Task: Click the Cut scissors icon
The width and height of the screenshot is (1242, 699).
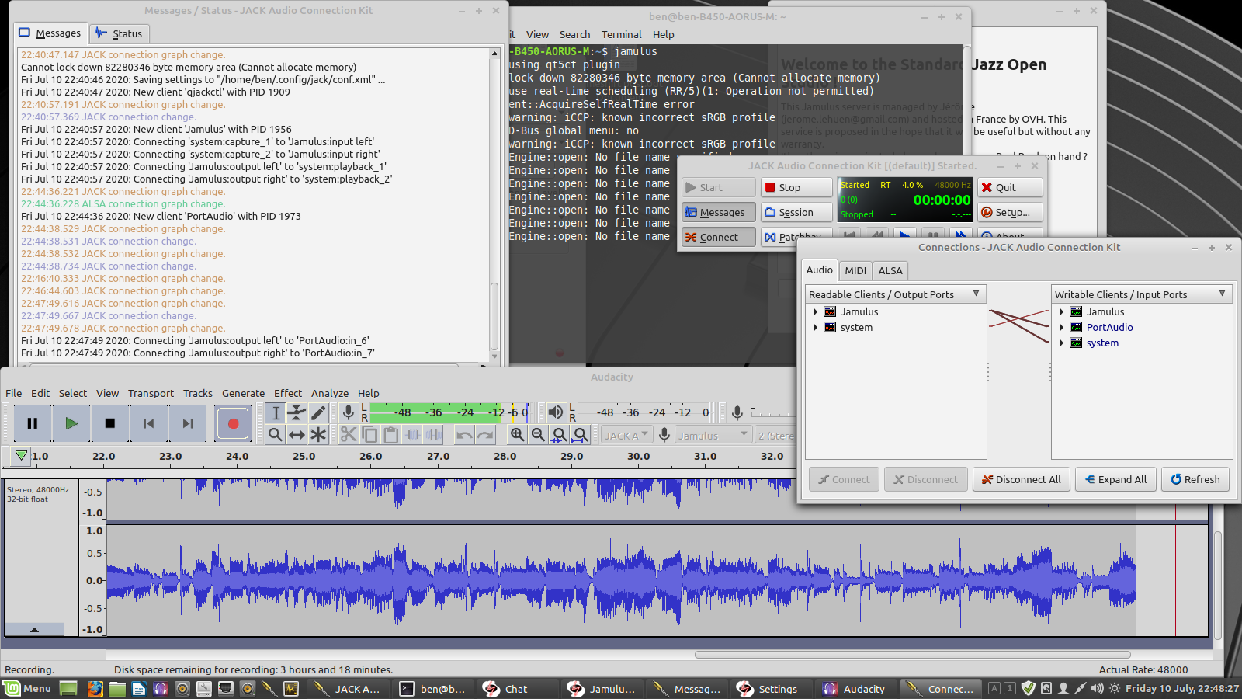Action: [x=349, y=435]
